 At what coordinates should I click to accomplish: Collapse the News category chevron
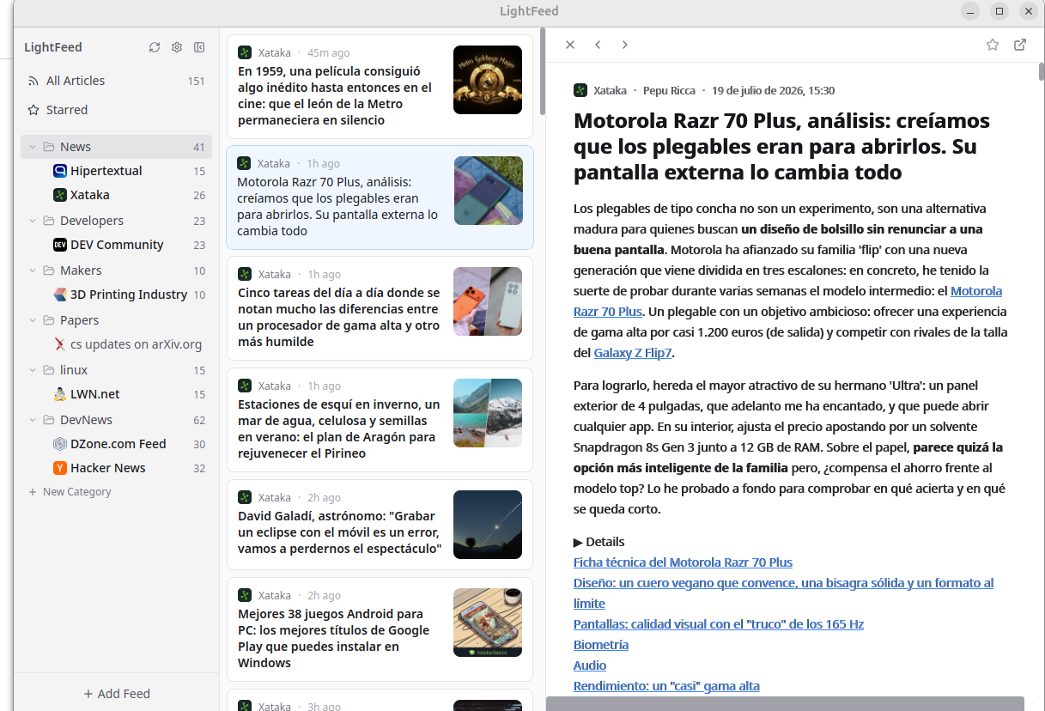point(33,147)
